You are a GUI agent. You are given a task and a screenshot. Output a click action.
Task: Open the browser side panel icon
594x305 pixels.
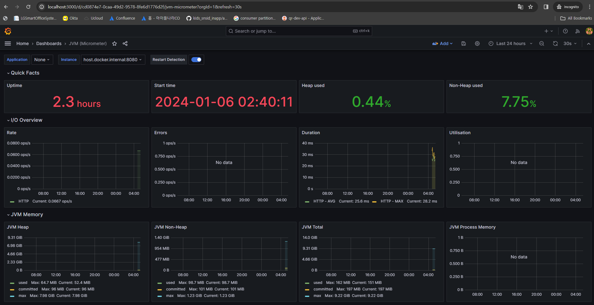(546, 7)
